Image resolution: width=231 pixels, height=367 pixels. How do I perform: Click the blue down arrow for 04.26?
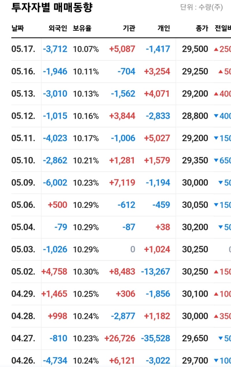[x=216, y=361]
